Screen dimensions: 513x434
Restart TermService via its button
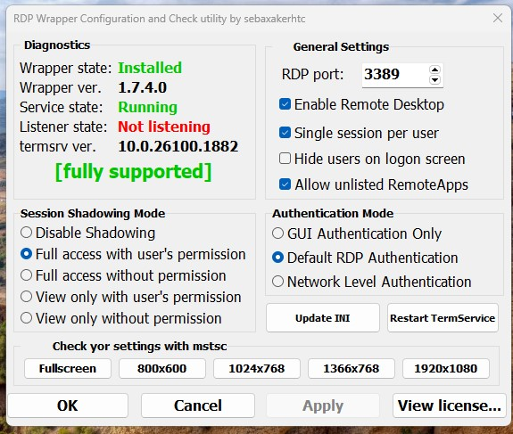tap(443, 318)
